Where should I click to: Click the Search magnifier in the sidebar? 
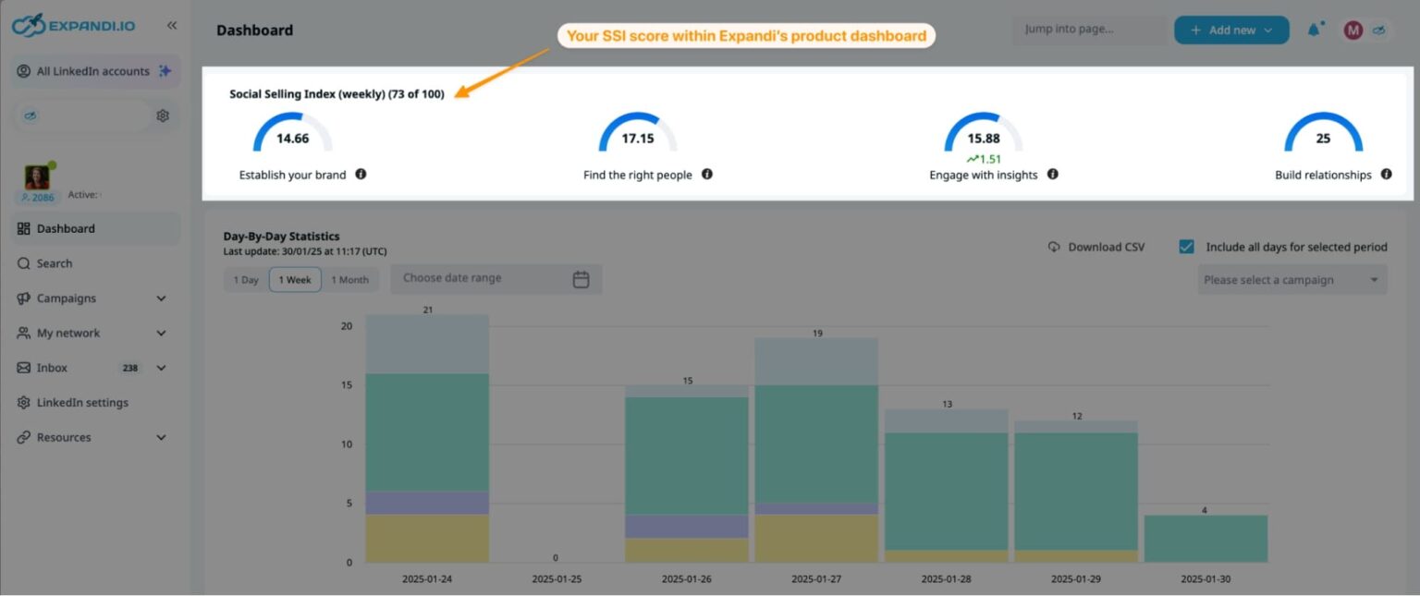point(22,262)
